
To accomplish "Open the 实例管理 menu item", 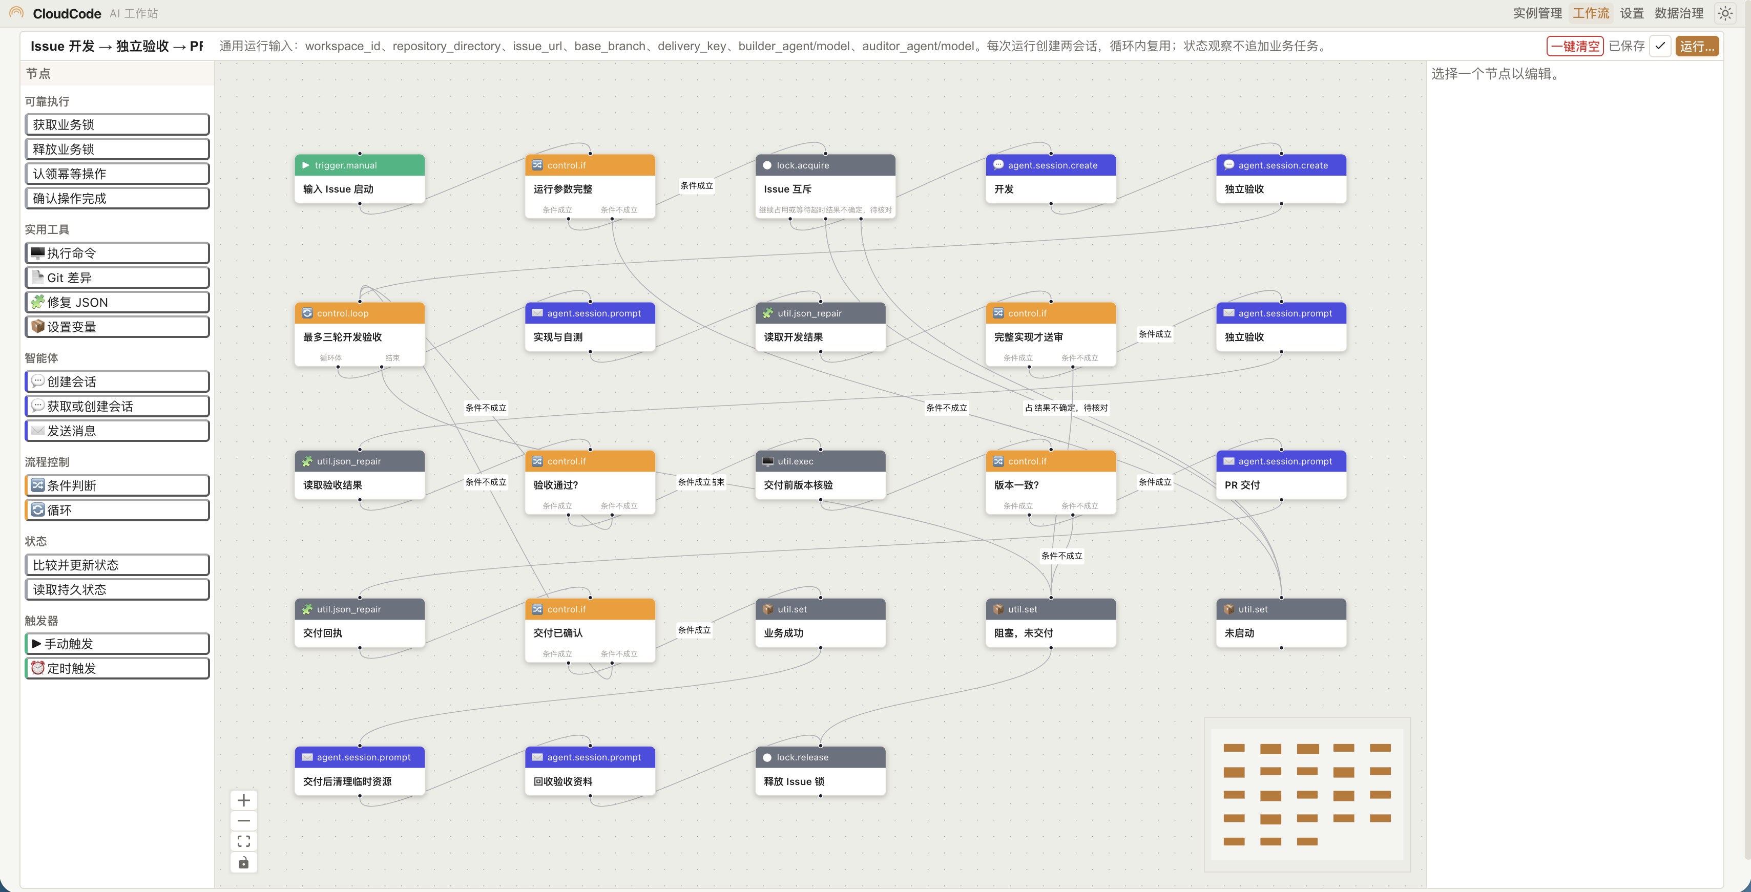I will pos(1537,13).
